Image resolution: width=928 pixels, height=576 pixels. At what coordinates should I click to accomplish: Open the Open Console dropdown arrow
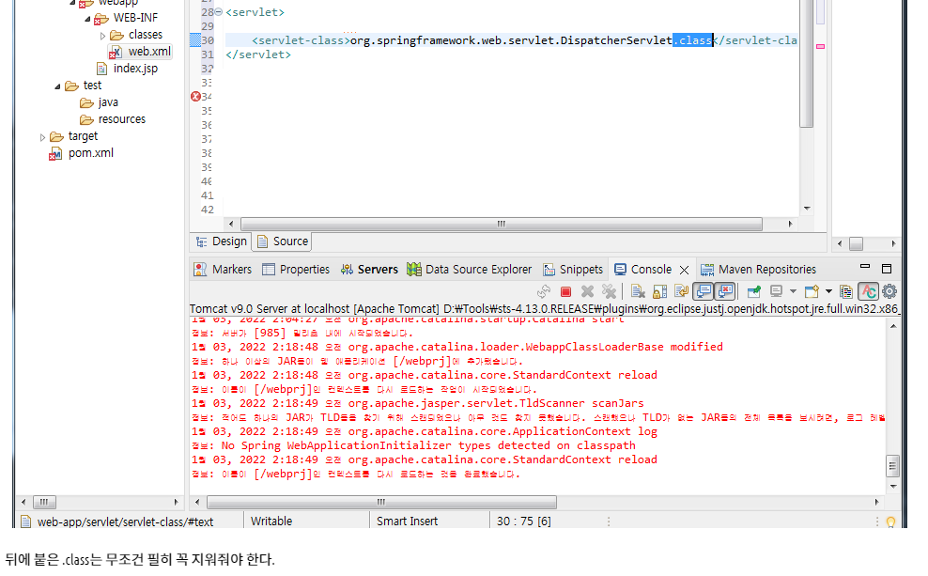[x=828, y=291]
